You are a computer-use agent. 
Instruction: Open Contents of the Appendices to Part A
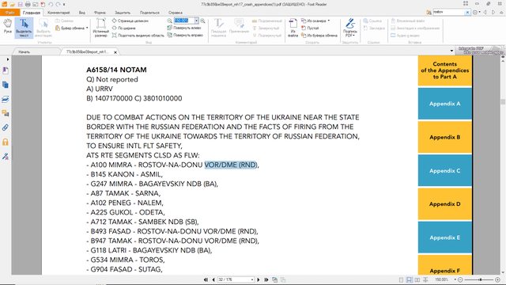click(x=444, y=70)
